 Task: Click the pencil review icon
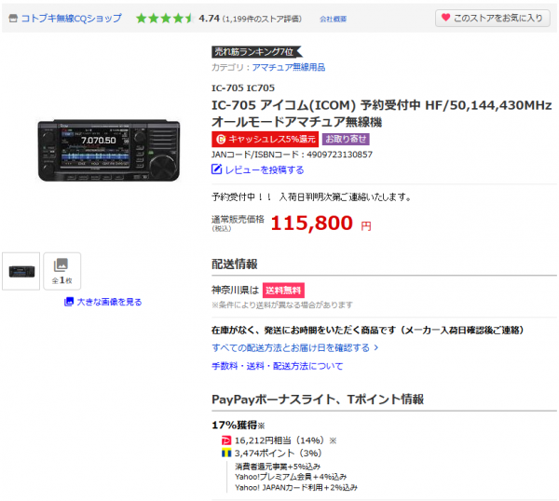click(x=216, y=169)
